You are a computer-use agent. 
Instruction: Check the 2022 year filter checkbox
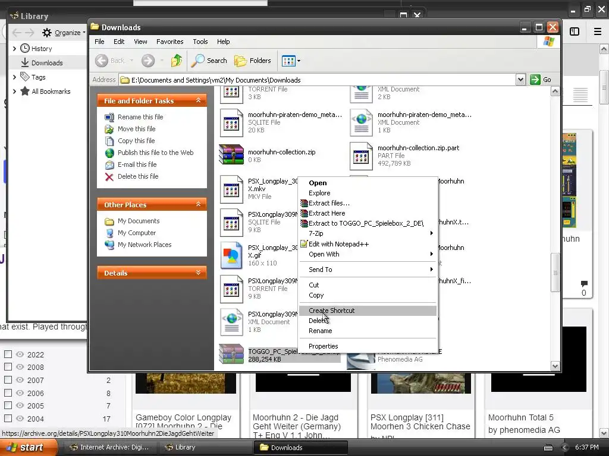[x=8, y=354]
